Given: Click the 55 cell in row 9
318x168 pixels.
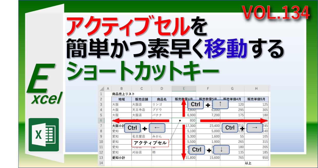Looking at the screenshot, I should coord(232,136).
